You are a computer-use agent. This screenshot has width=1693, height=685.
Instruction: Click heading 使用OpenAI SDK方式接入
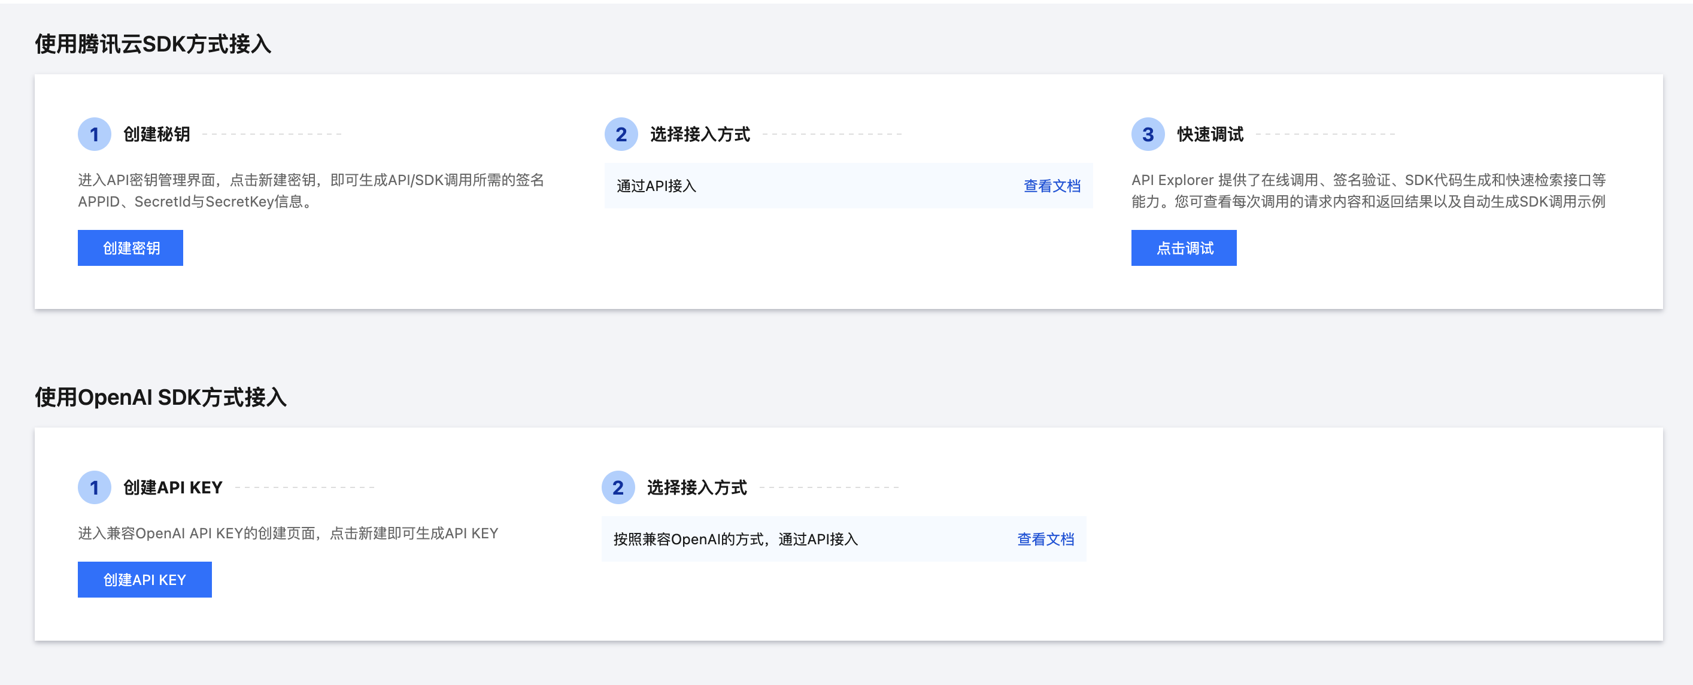coord(160,397)
